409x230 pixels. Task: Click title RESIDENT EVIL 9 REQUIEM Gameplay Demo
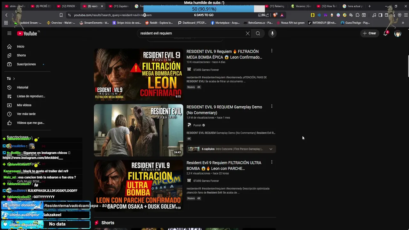coord(224,110)
